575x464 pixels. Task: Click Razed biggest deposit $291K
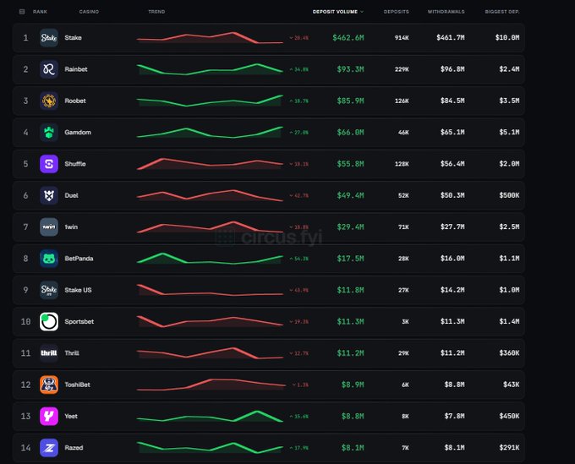pos(509,447)
